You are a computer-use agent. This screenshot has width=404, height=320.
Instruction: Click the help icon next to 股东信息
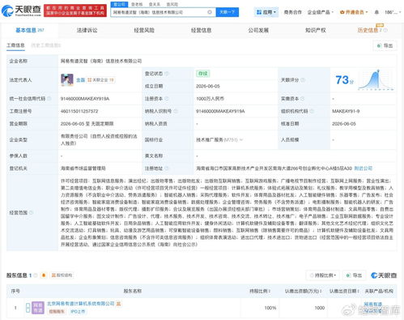click(x=36, y=275)
